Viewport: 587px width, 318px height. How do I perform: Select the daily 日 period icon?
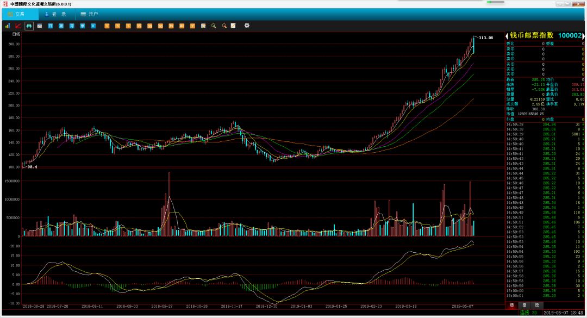(50, 26)
